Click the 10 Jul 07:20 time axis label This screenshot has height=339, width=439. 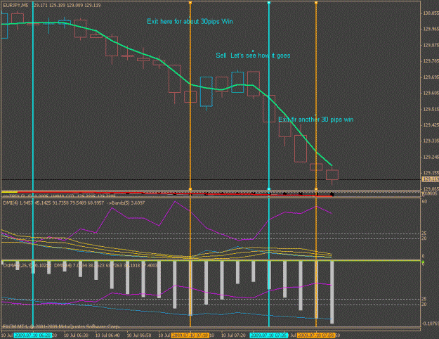[x=233, y=335]
